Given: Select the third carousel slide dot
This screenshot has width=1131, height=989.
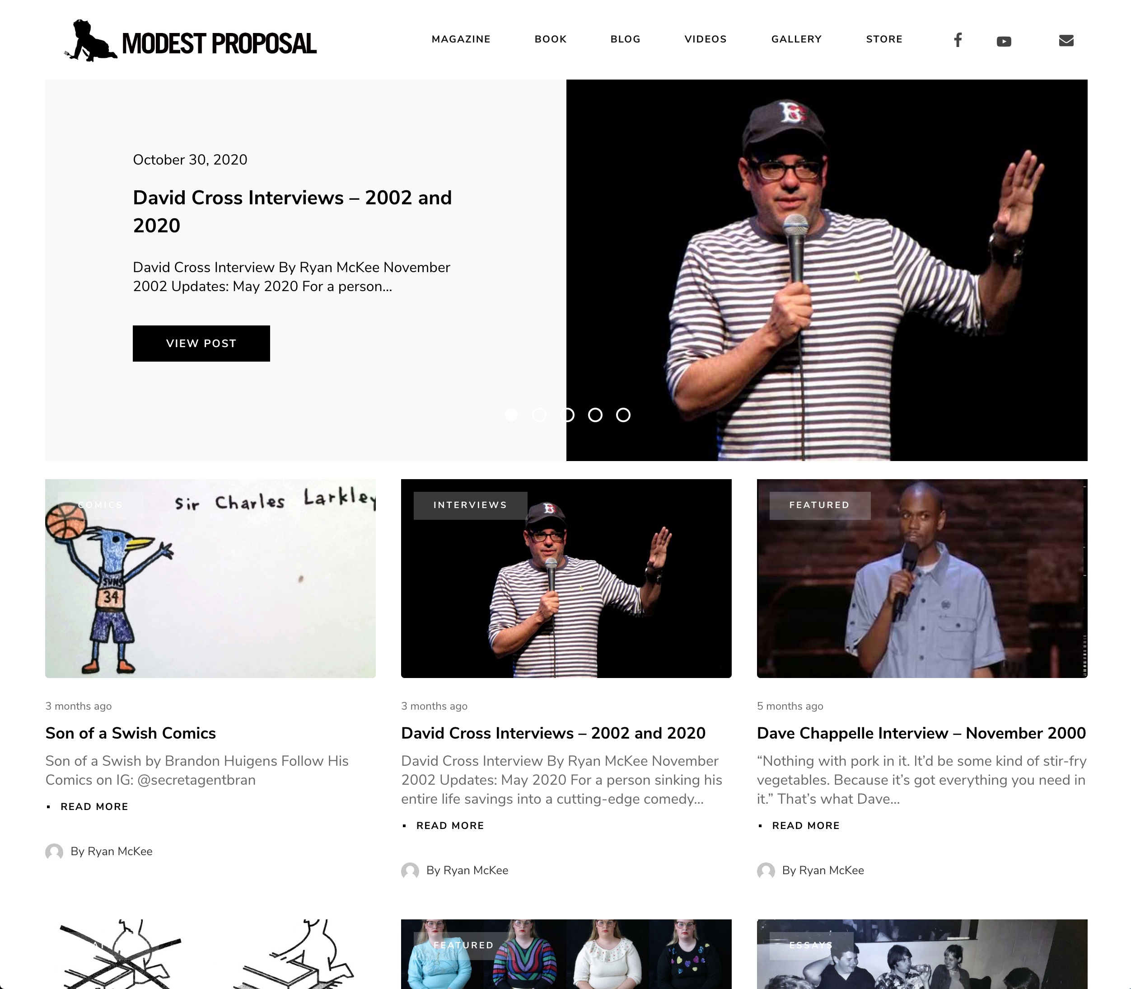Looking at the screenshot, I should point(567,415).
